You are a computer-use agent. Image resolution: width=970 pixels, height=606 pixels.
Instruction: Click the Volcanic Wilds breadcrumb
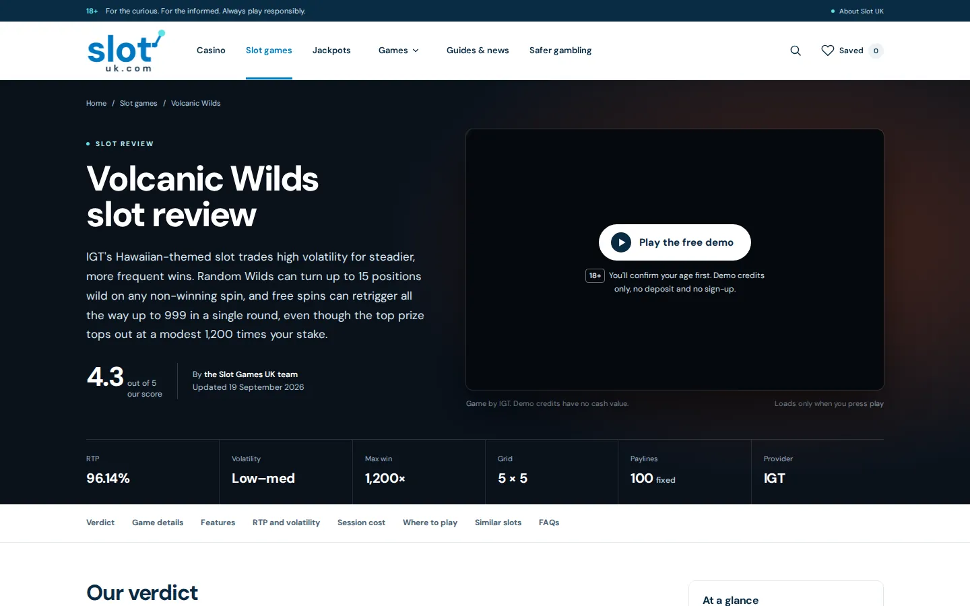(196, 103)
